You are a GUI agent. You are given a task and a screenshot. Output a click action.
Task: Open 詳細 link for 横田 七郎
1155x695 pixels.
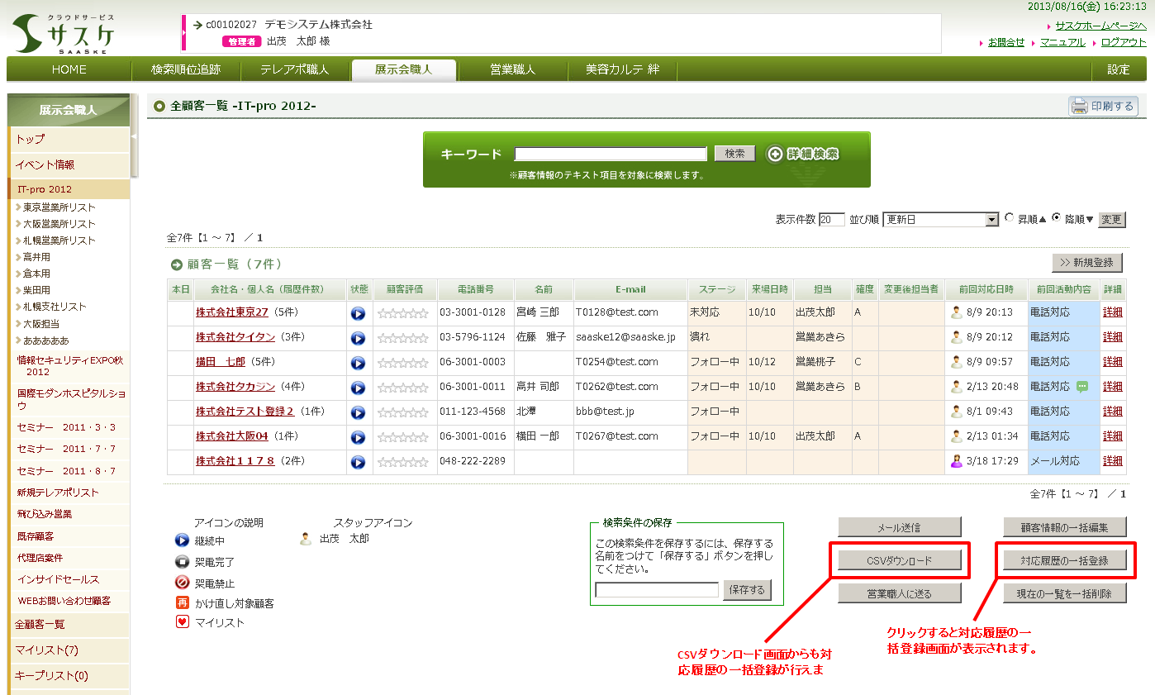pos(1113,362)
